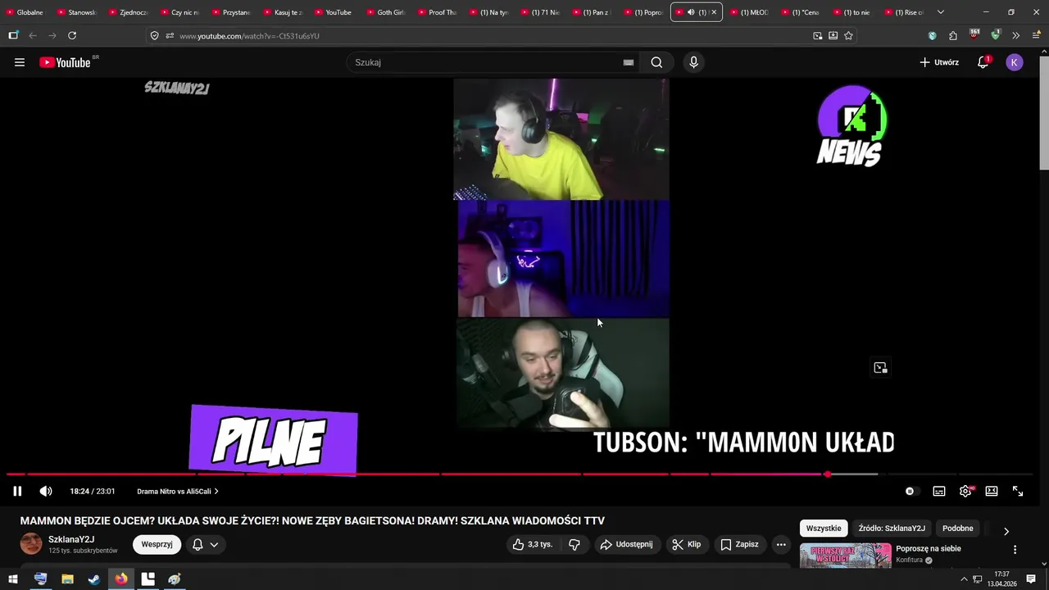Start voice search with the microphone
Viewport: 1049px width, 590px height.
[693, 62]
